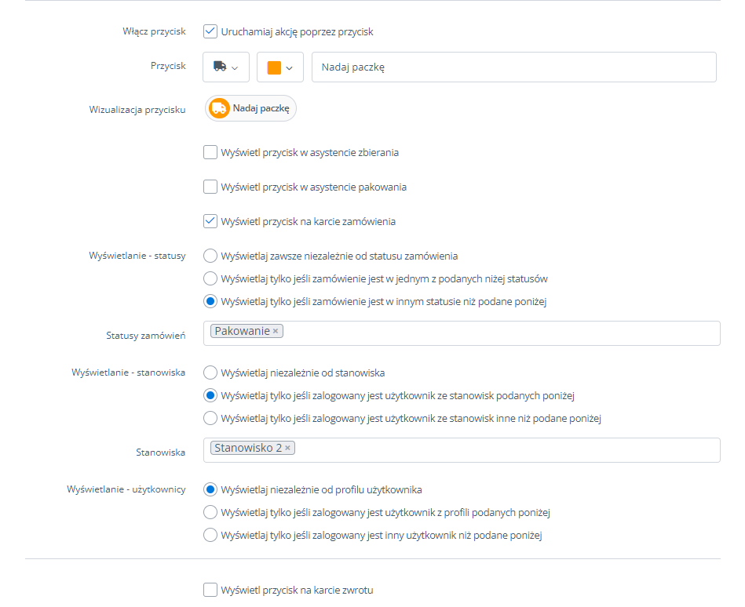Remove the Stanowisko 2 tag
This screenshot has height=607, width=745.
[287, 448]
